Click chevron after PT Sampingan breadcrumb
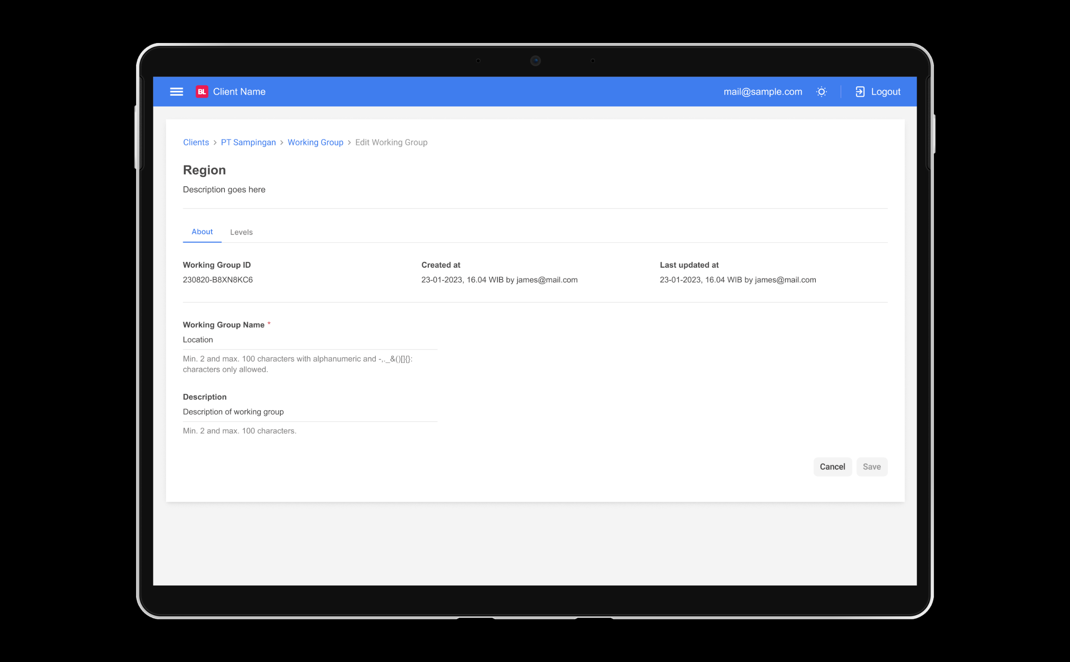Viewport: 1070px width, 662px height. click(x=282, y=143)
